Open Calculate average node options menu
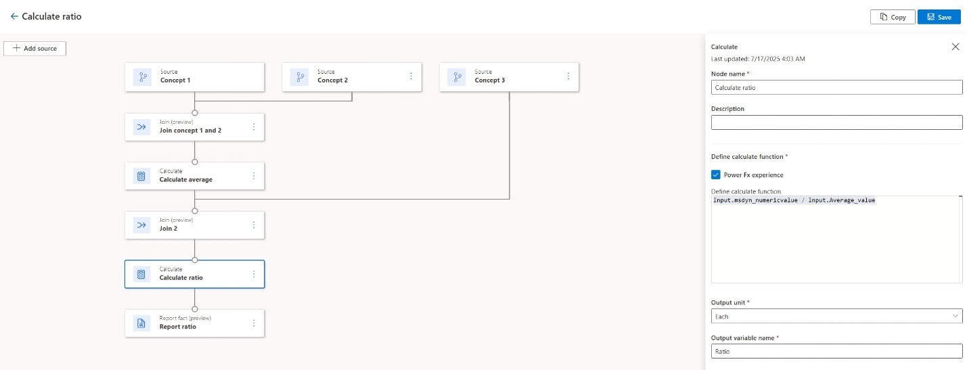 (254, 176)
